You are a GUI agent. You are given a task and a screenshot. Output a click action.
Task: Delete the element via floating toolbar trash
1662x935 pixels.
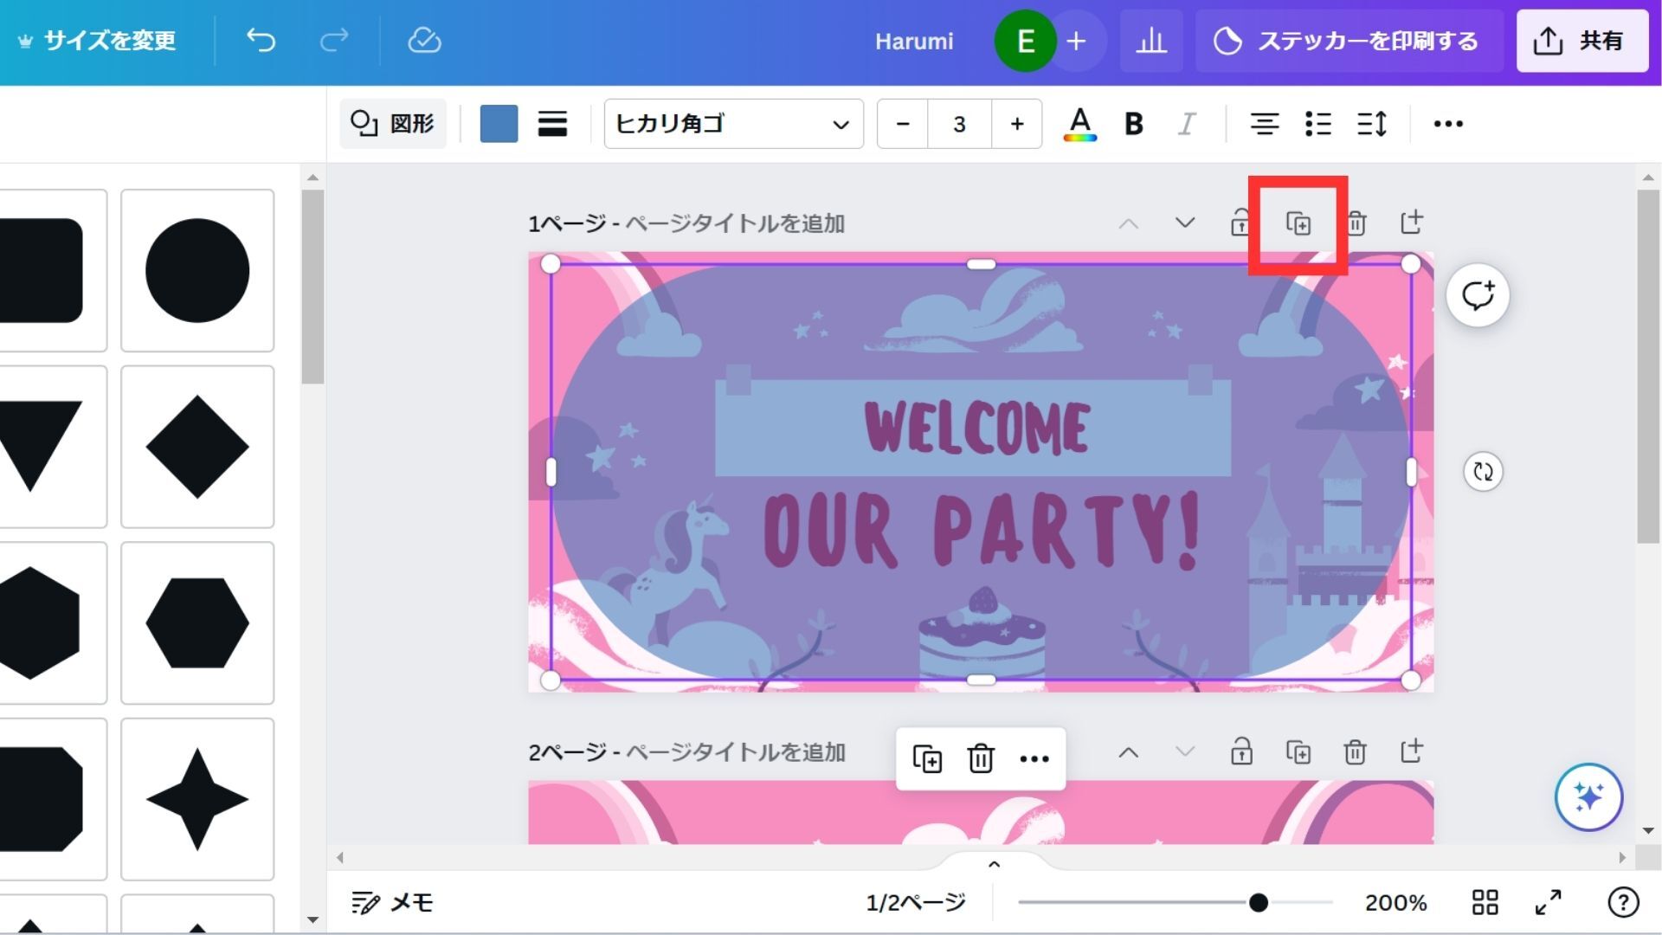pos(980,758)
